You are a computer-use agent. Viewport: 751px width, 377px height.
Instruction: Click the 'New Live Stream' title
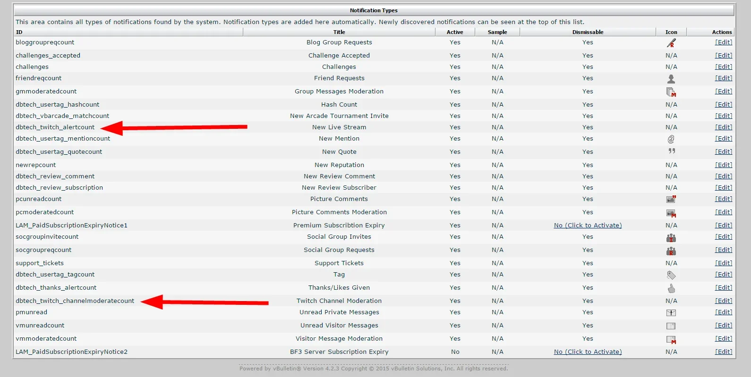pos(339,127)
